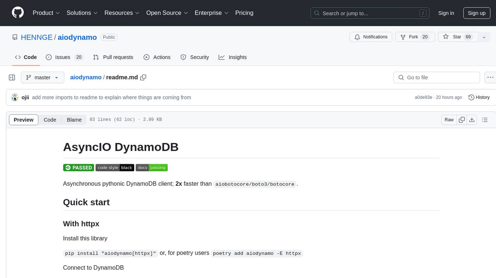
Task: Toggle the file tree side panel
Action: coord(12,78)
